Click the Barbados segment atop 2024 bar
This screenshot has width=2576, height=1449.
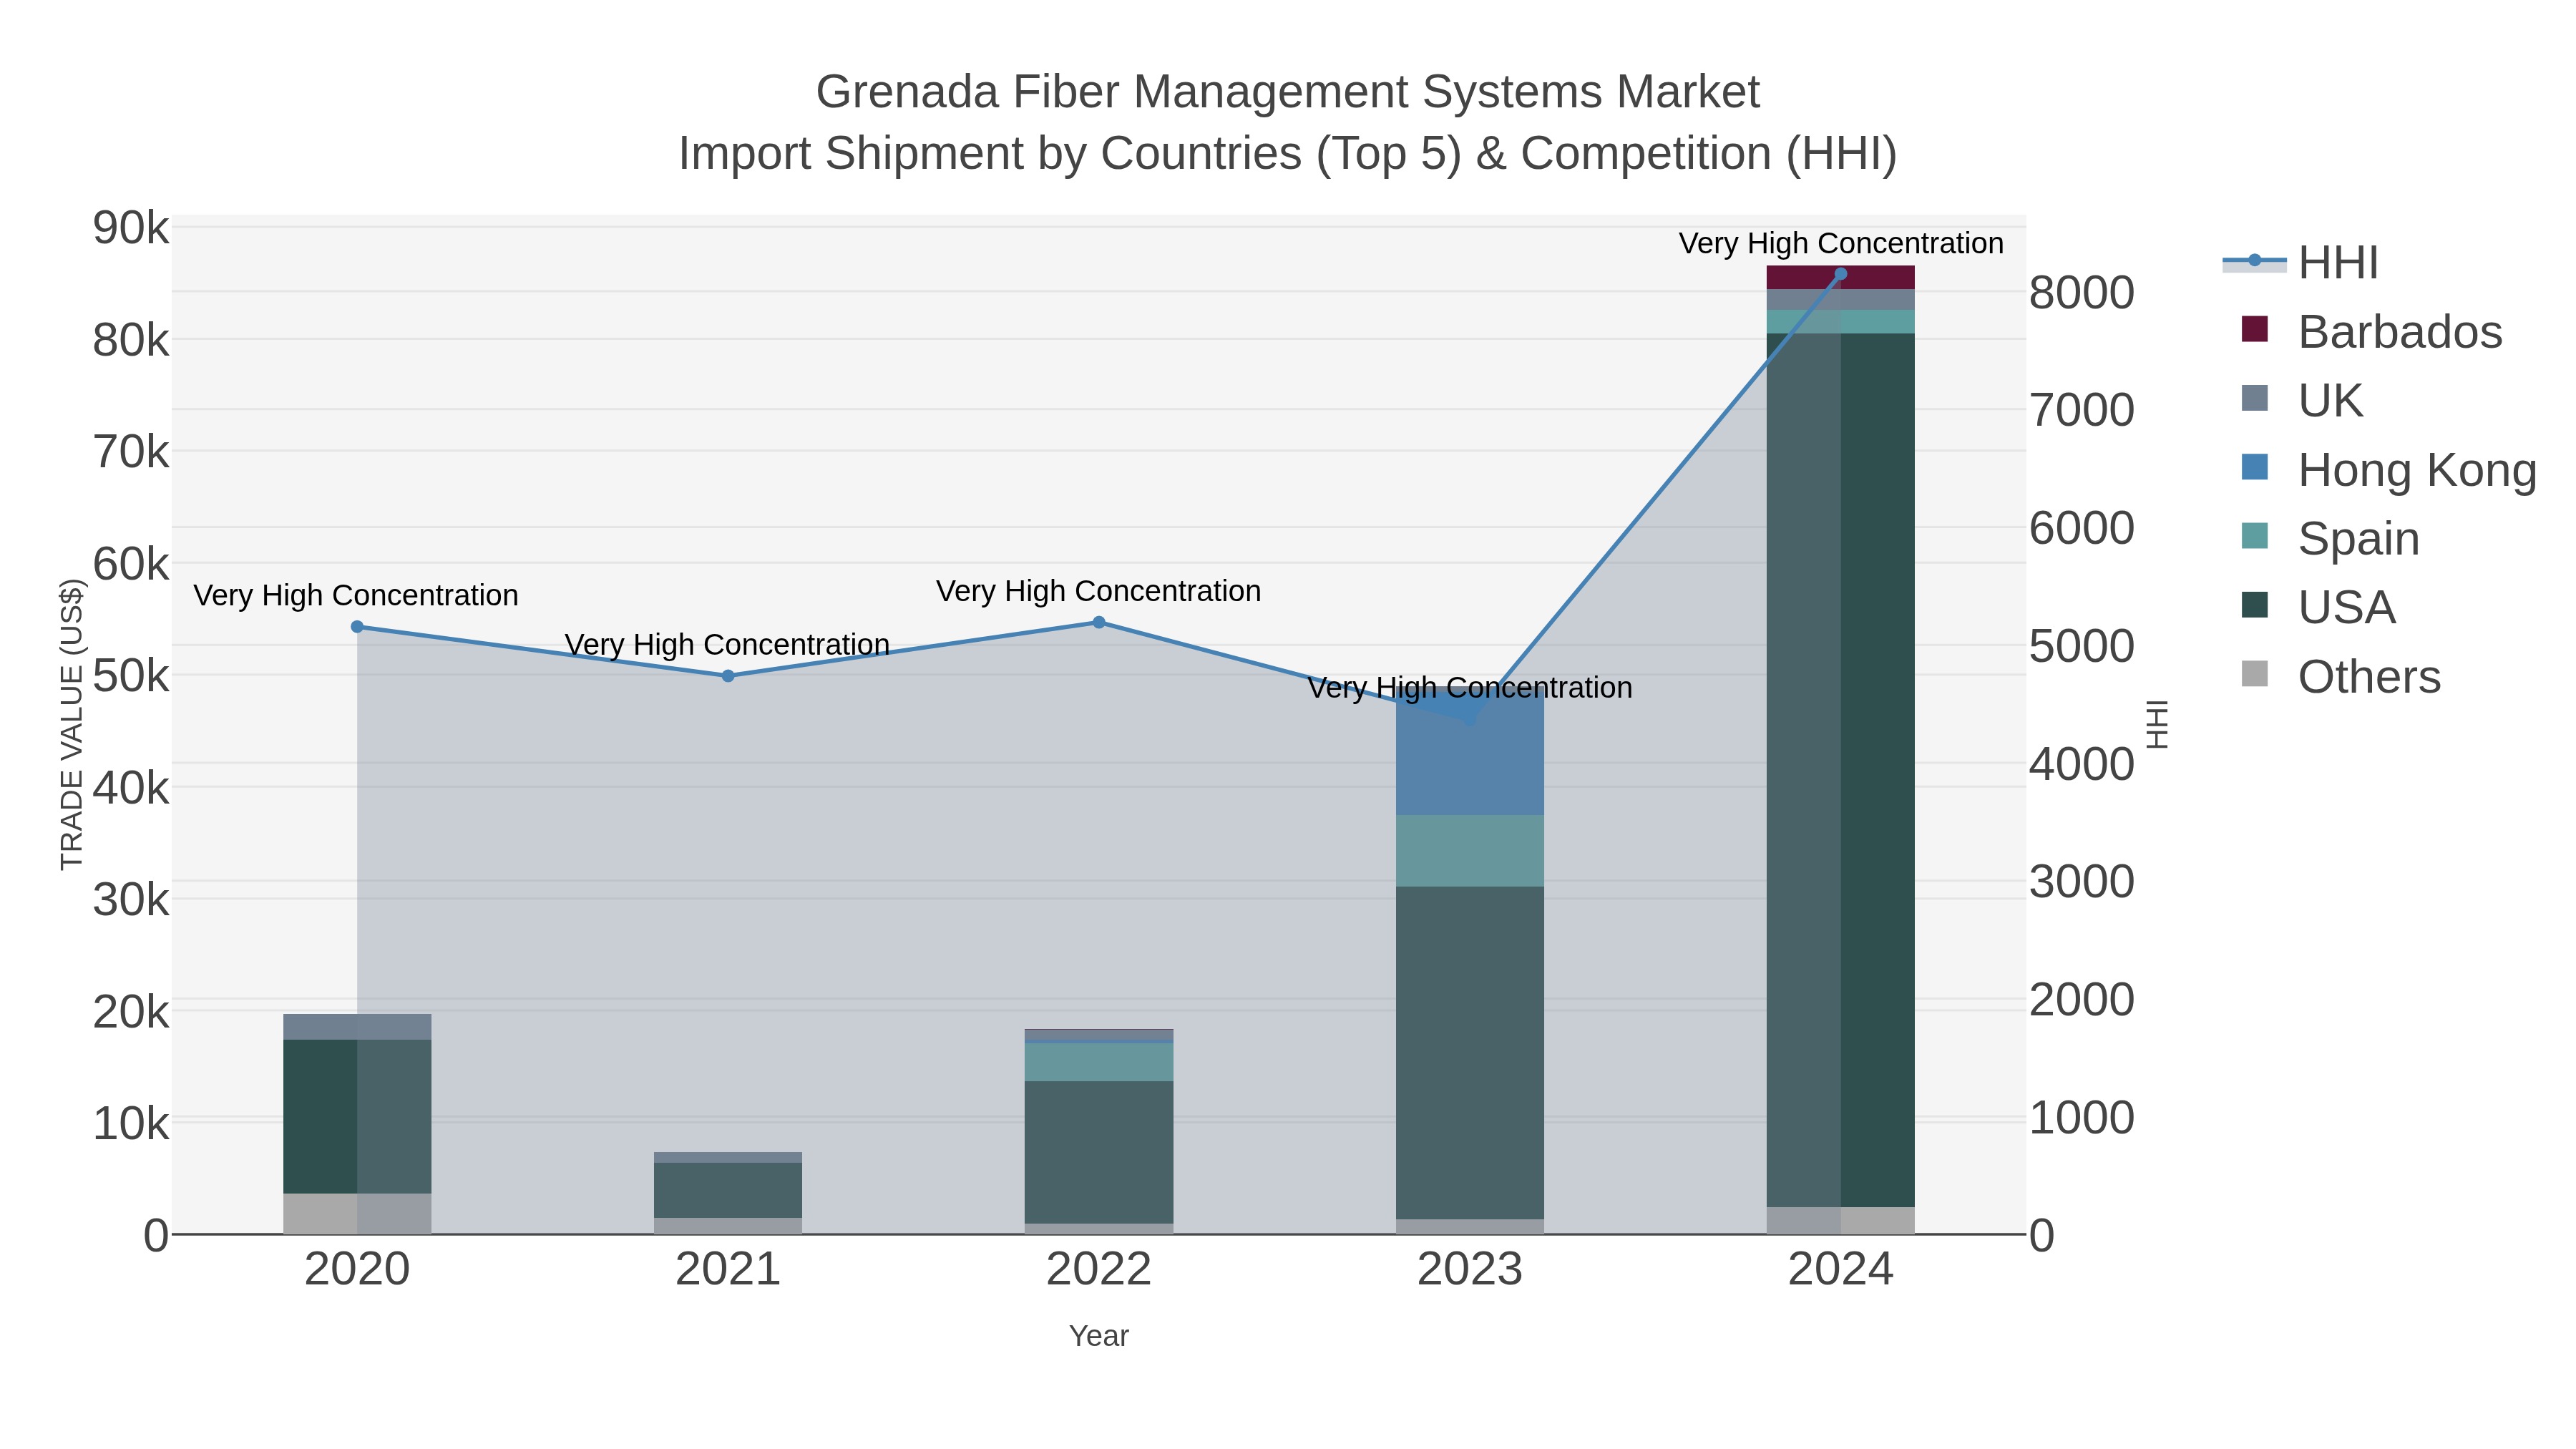click(1841, 278)
